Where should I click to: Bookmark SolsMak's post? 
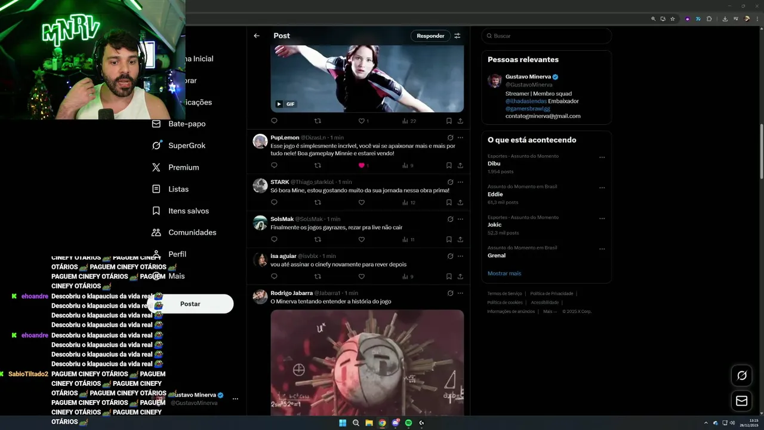click(449, 239)
